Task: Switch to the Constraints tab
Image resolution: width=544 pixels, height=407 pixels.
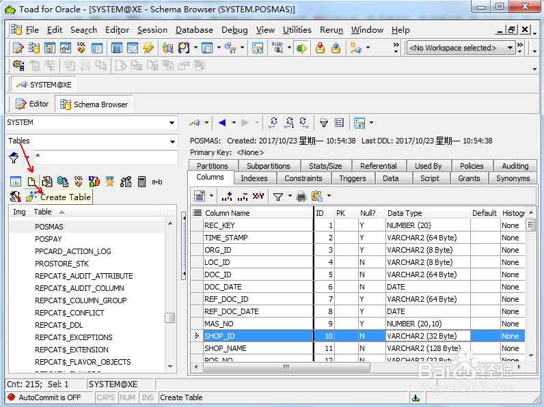Action: pos(303,178)
